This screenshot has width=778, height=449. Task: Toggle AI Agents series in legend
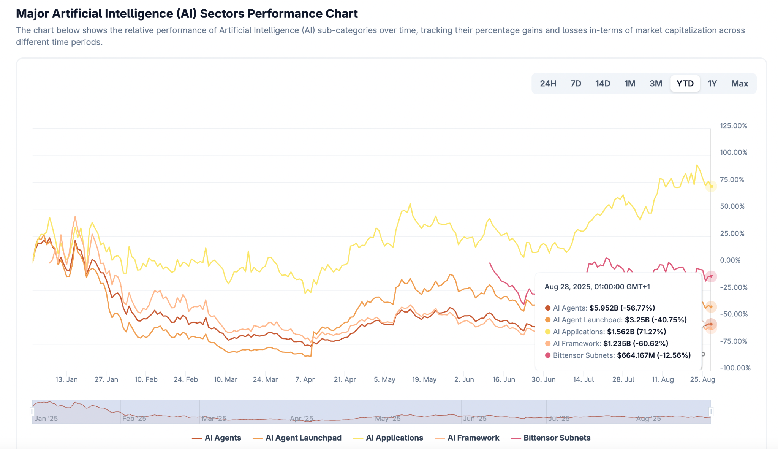click(217, 438)
